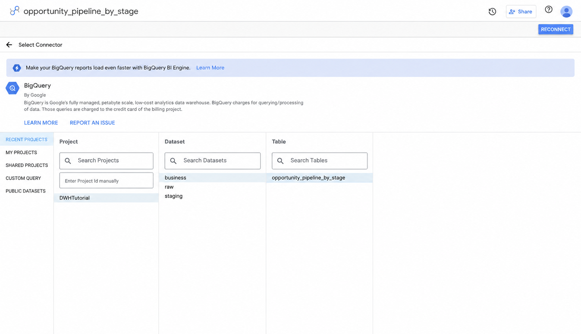Focus the Search Projects field

[x=106, y=161]
